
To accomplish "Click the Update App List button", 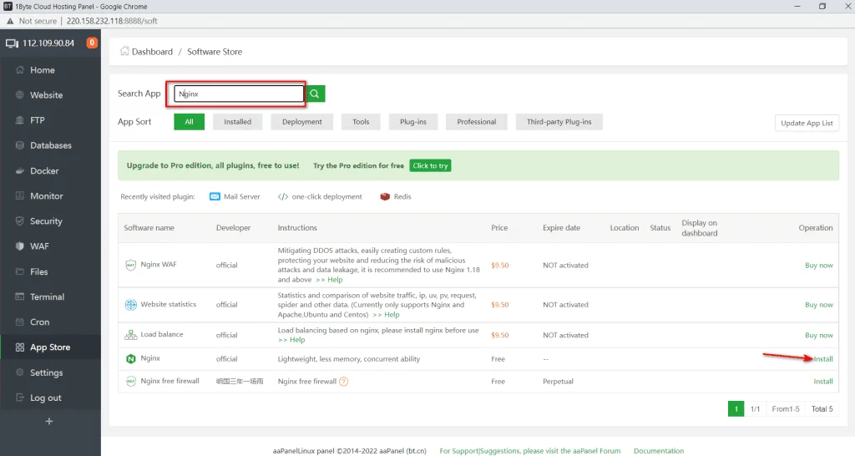I will [x=807, y=123].
